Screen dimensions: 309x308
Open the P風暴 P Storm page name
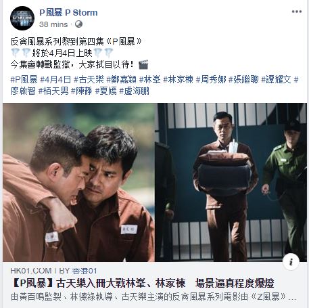(68, 13)
